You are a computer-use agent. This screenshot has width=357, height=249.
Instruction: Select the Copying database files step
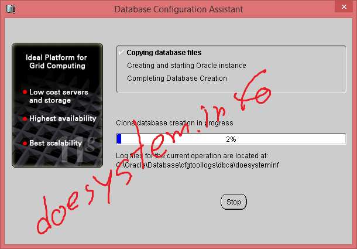[x=164, y=53]
